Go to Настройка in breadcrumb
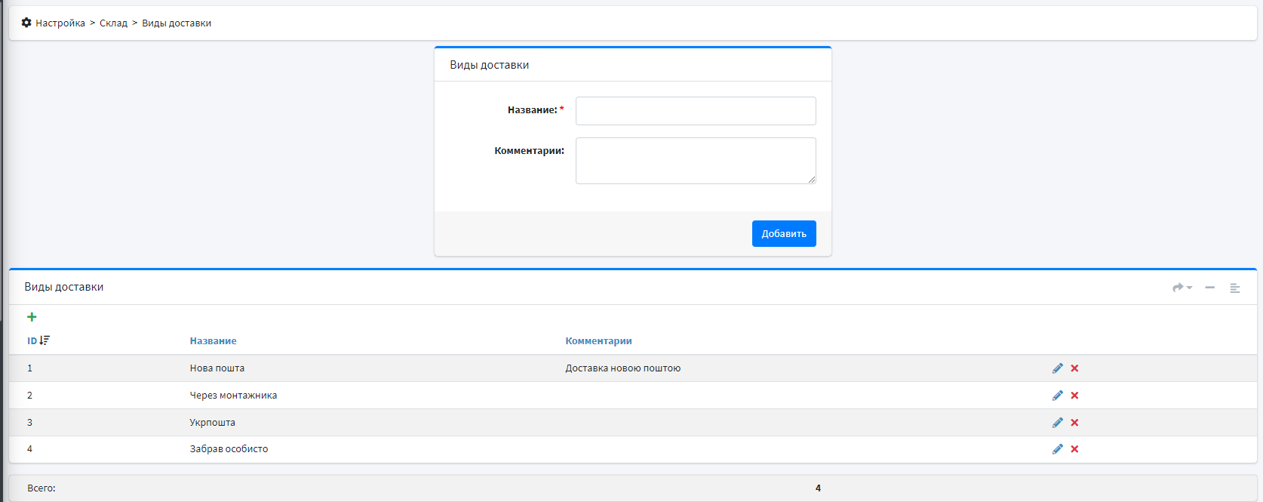 (60, 23)
